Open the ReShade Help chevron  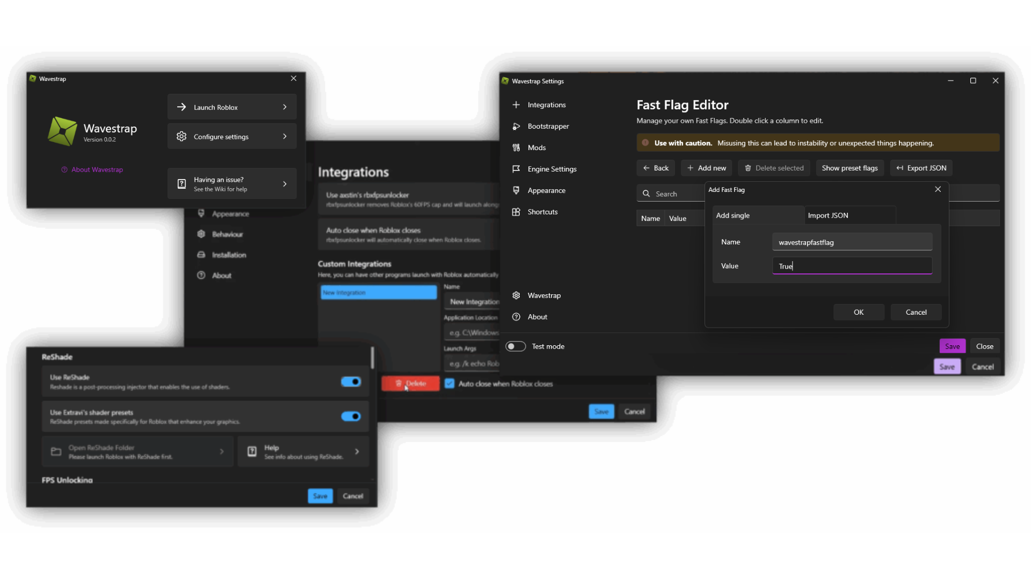coord(357,451)
